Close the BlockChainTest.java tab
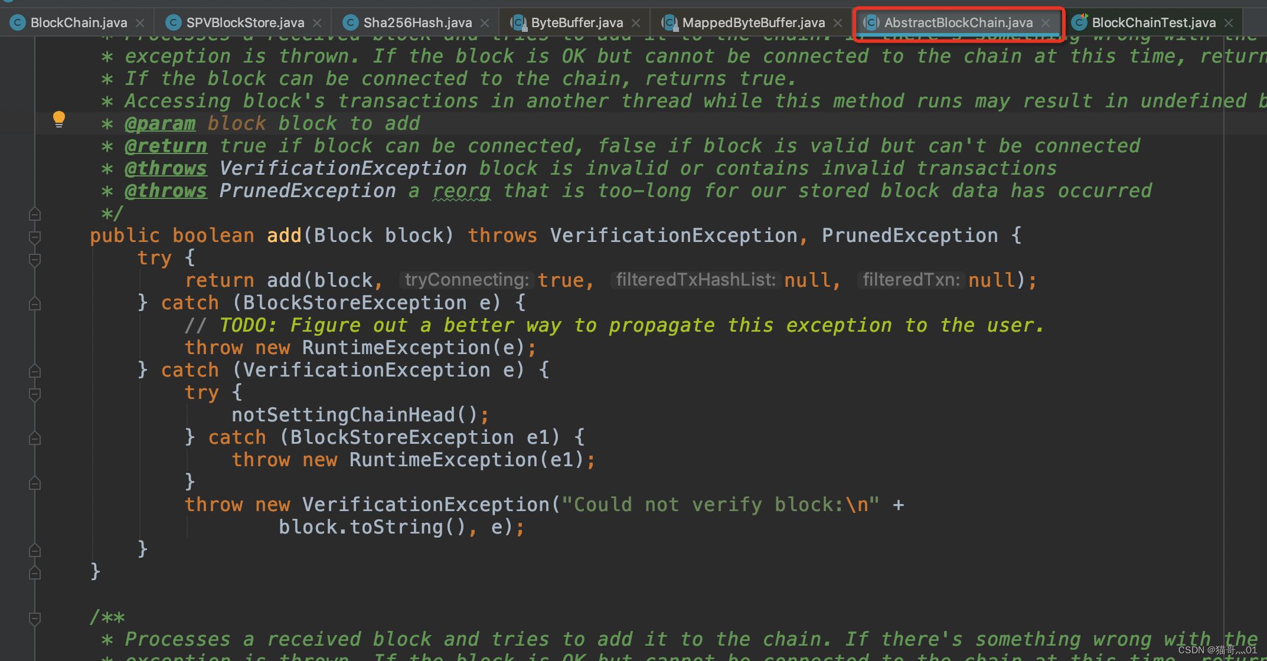 [x=1229, y=23]
